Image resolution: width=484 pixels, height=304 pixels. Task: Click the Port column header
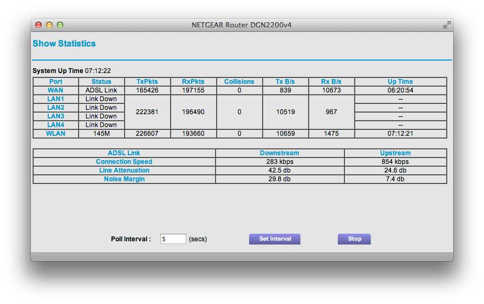(x=56, y=82)
